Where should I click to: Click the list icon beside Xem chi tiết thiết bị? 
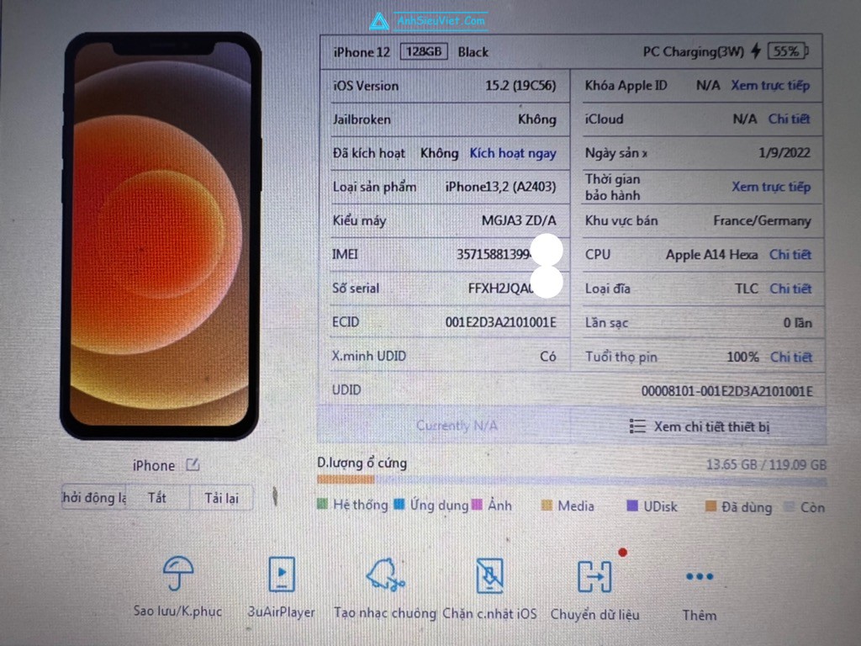click(637, 426)
